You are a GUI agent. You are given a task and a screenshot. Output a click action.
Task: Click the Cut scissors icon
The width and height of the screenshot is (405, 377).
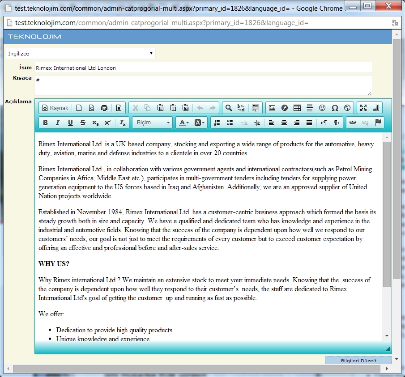click(x=135, y=108)
